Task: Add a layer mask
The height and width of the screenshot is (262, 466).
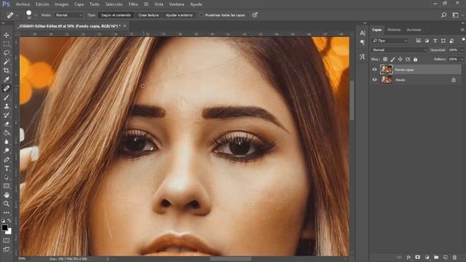Action: [x=417, y=257]
